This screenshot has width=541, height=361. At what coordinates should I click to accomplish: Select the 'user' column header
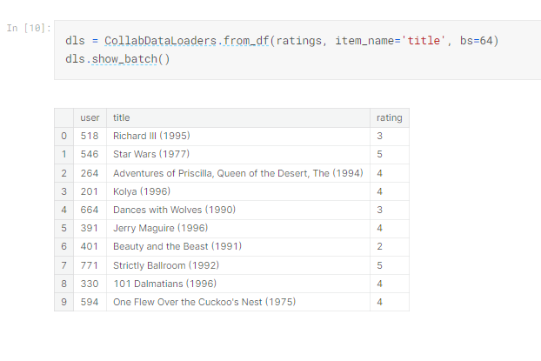click(90, 117)
